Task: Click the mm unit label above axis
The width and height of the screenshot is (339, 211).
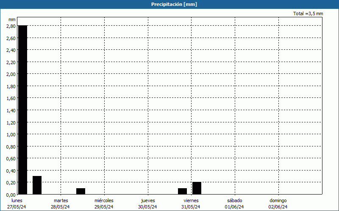Action: 12,19
